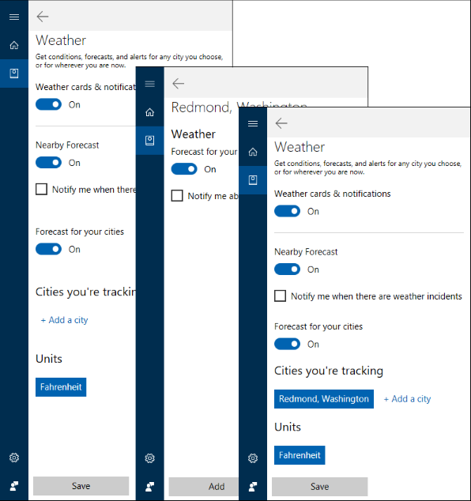Go back using arrow in Redmond panel
Viewport: 471px width, 501px height.
[x=179, y=84]
